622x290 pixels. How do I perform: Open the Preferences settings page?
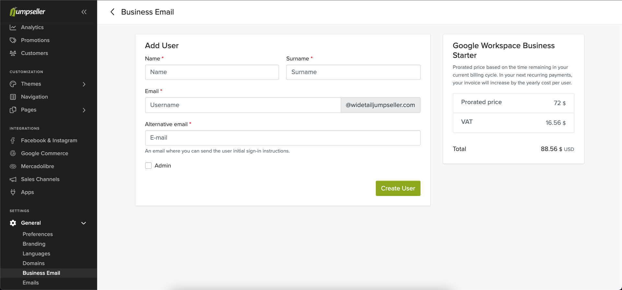pos(38,234)
